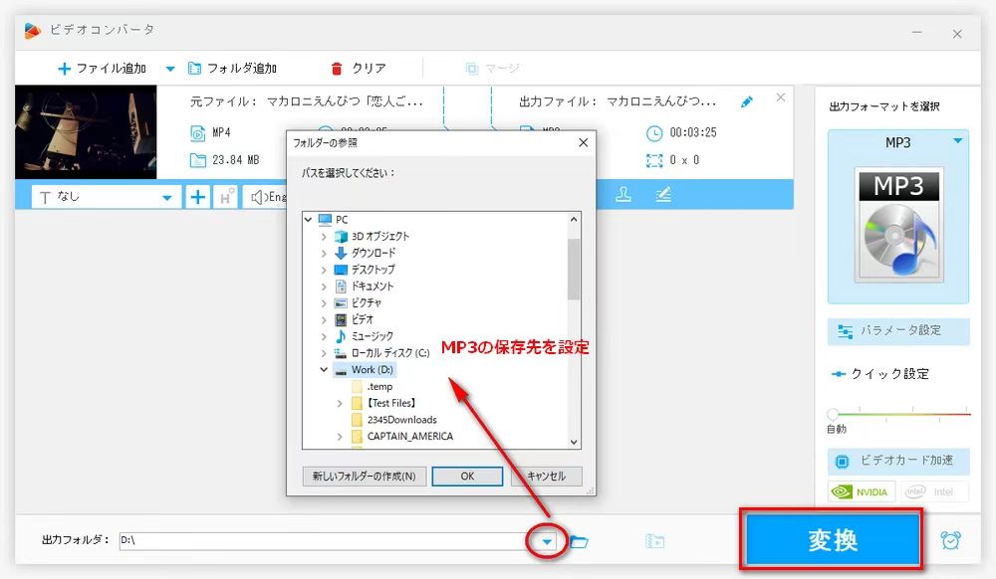Open the なし subtitle dropdown
996x579 pixels.
pyautogui.click(x=107, y=197)
